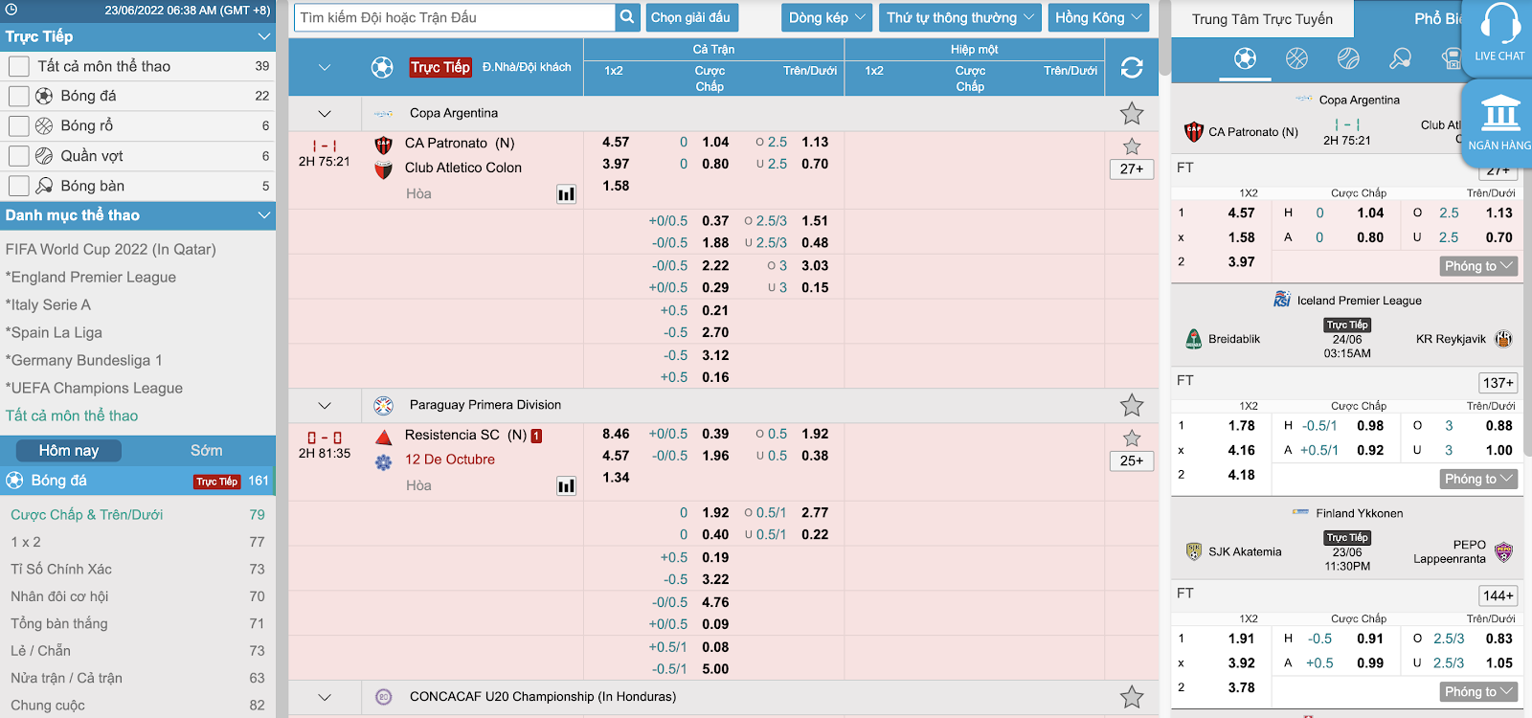Select the 1 x 2 market
1532x718 pixels.
pyautogui.click(x=26, y=542)
